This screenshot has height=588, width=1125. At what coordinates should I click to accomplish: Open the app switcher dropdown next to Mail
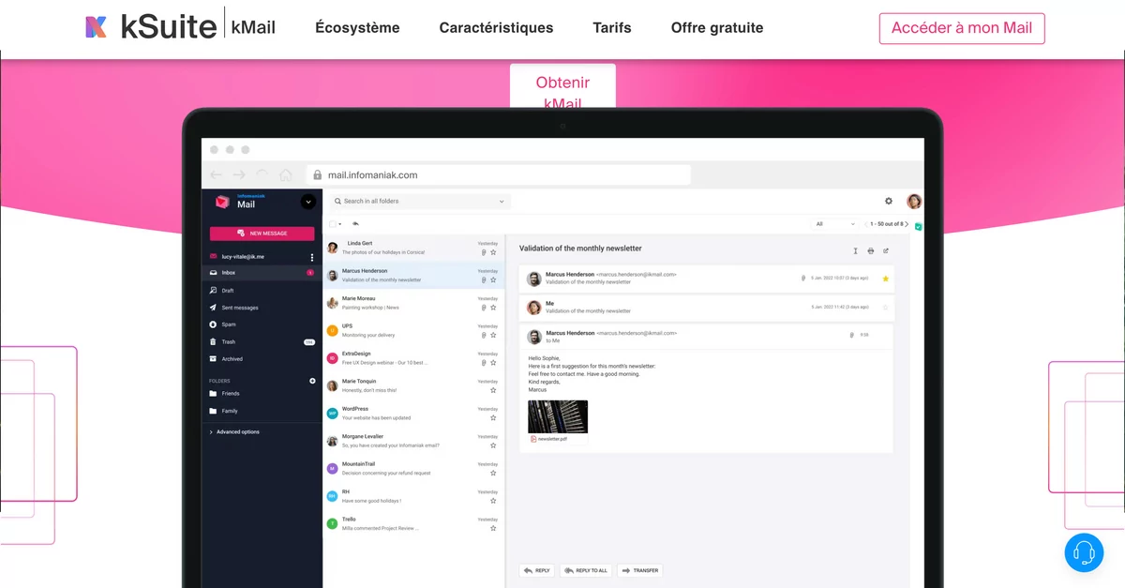(308, 202)
